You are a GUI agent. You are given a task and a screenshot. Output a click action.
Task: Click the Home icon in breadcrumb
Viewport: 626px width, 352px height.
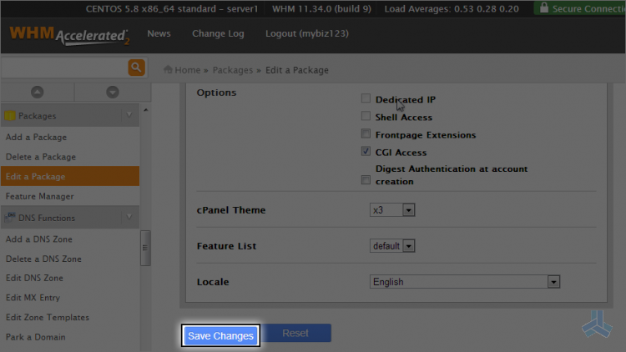click(168, 69)
